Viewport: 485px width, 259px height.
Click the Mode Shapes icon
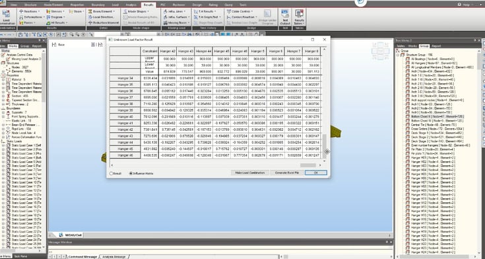point(125,11)
